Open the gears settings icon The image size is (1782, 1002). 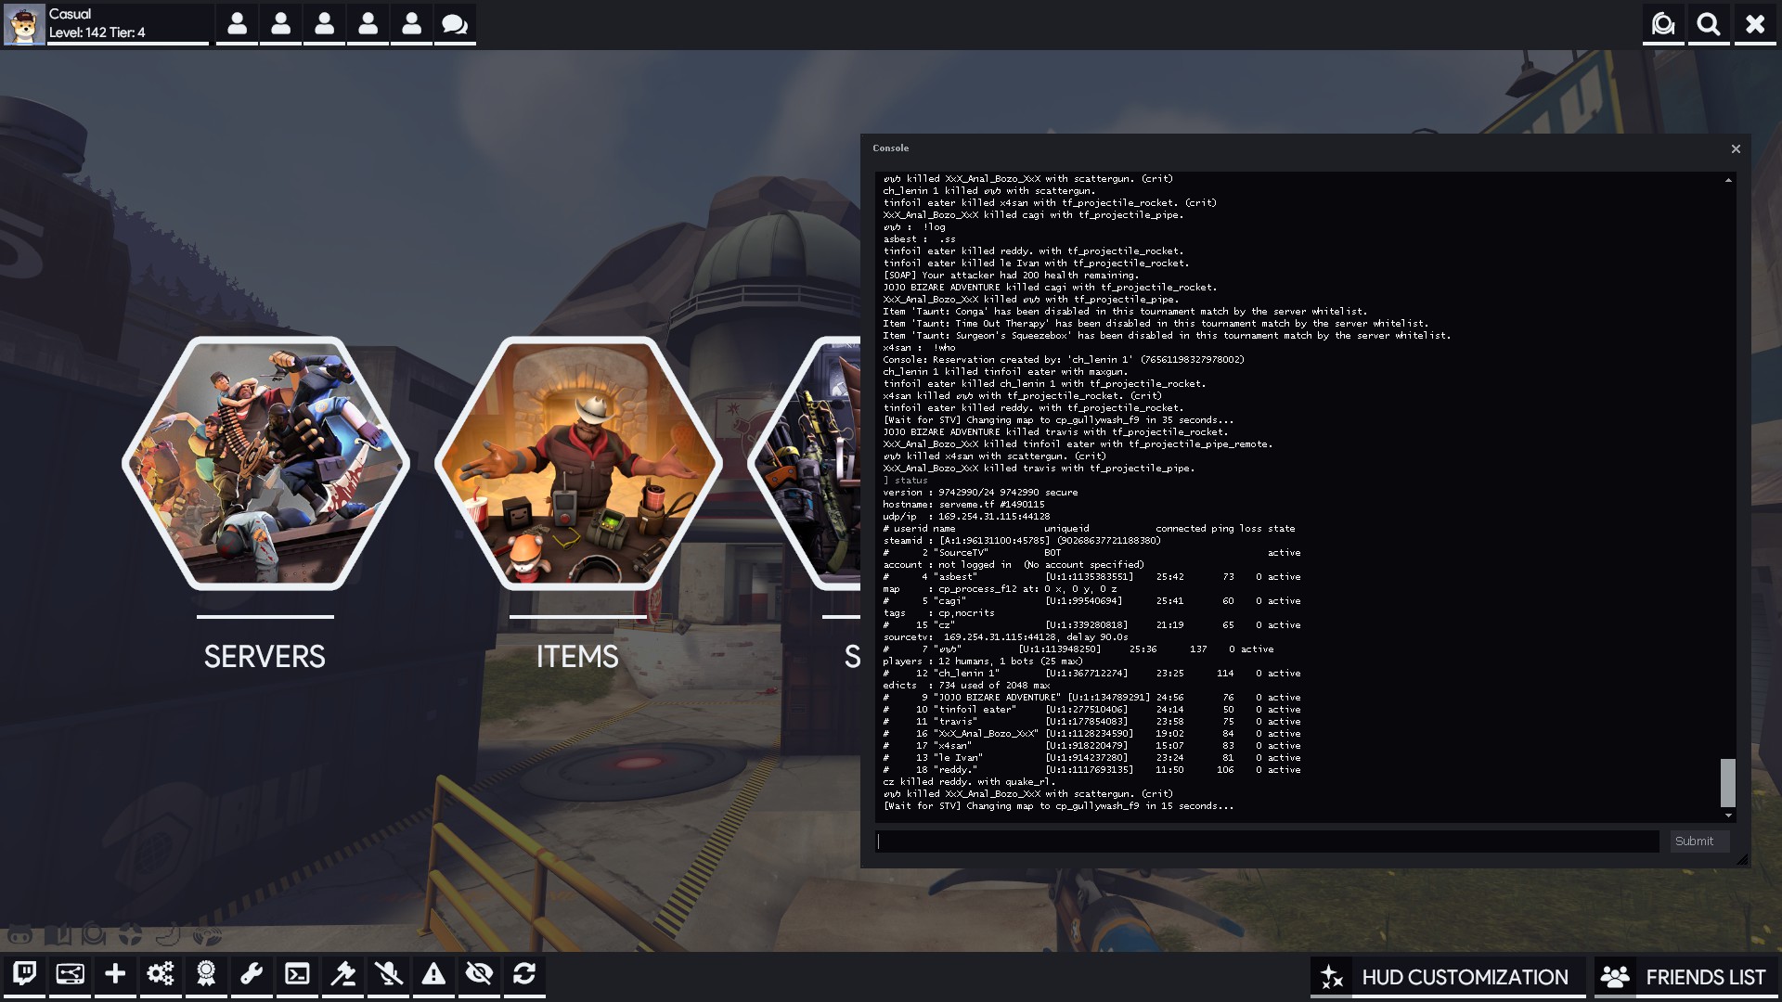(x=161, y=973)
